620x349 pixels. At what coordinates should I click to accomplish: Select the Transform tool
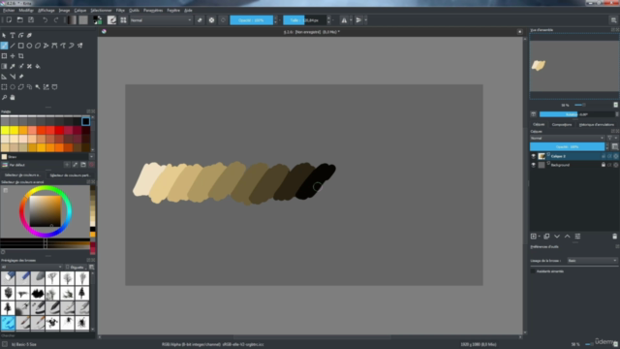point(4,56)
